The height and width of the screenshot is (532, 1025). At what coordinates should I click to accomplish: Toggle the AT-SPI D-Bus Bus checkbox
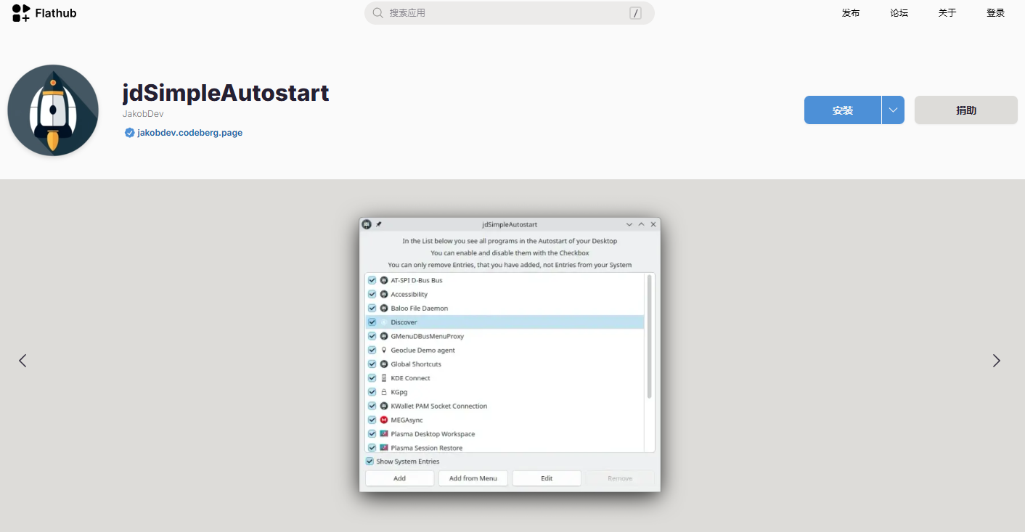(372, 280)
